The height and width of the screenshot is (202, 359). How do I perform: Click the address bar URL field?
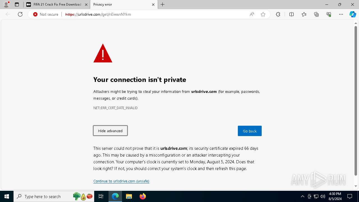click(154, 14)
